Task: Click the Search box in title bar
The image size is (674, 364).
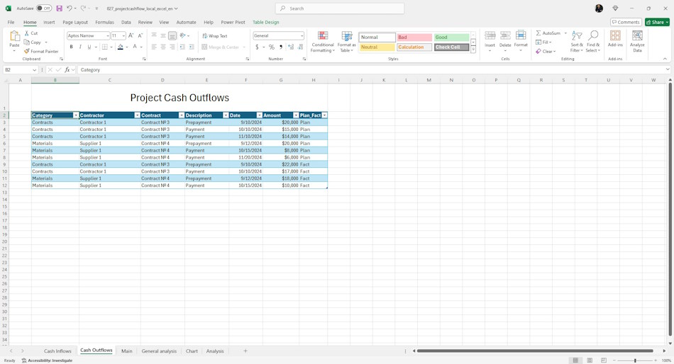Action: (340, 8)
